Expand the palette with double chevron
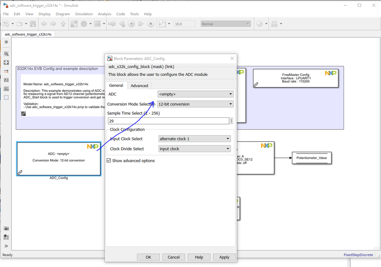This screenshot has width=381, height=267. 6,246
